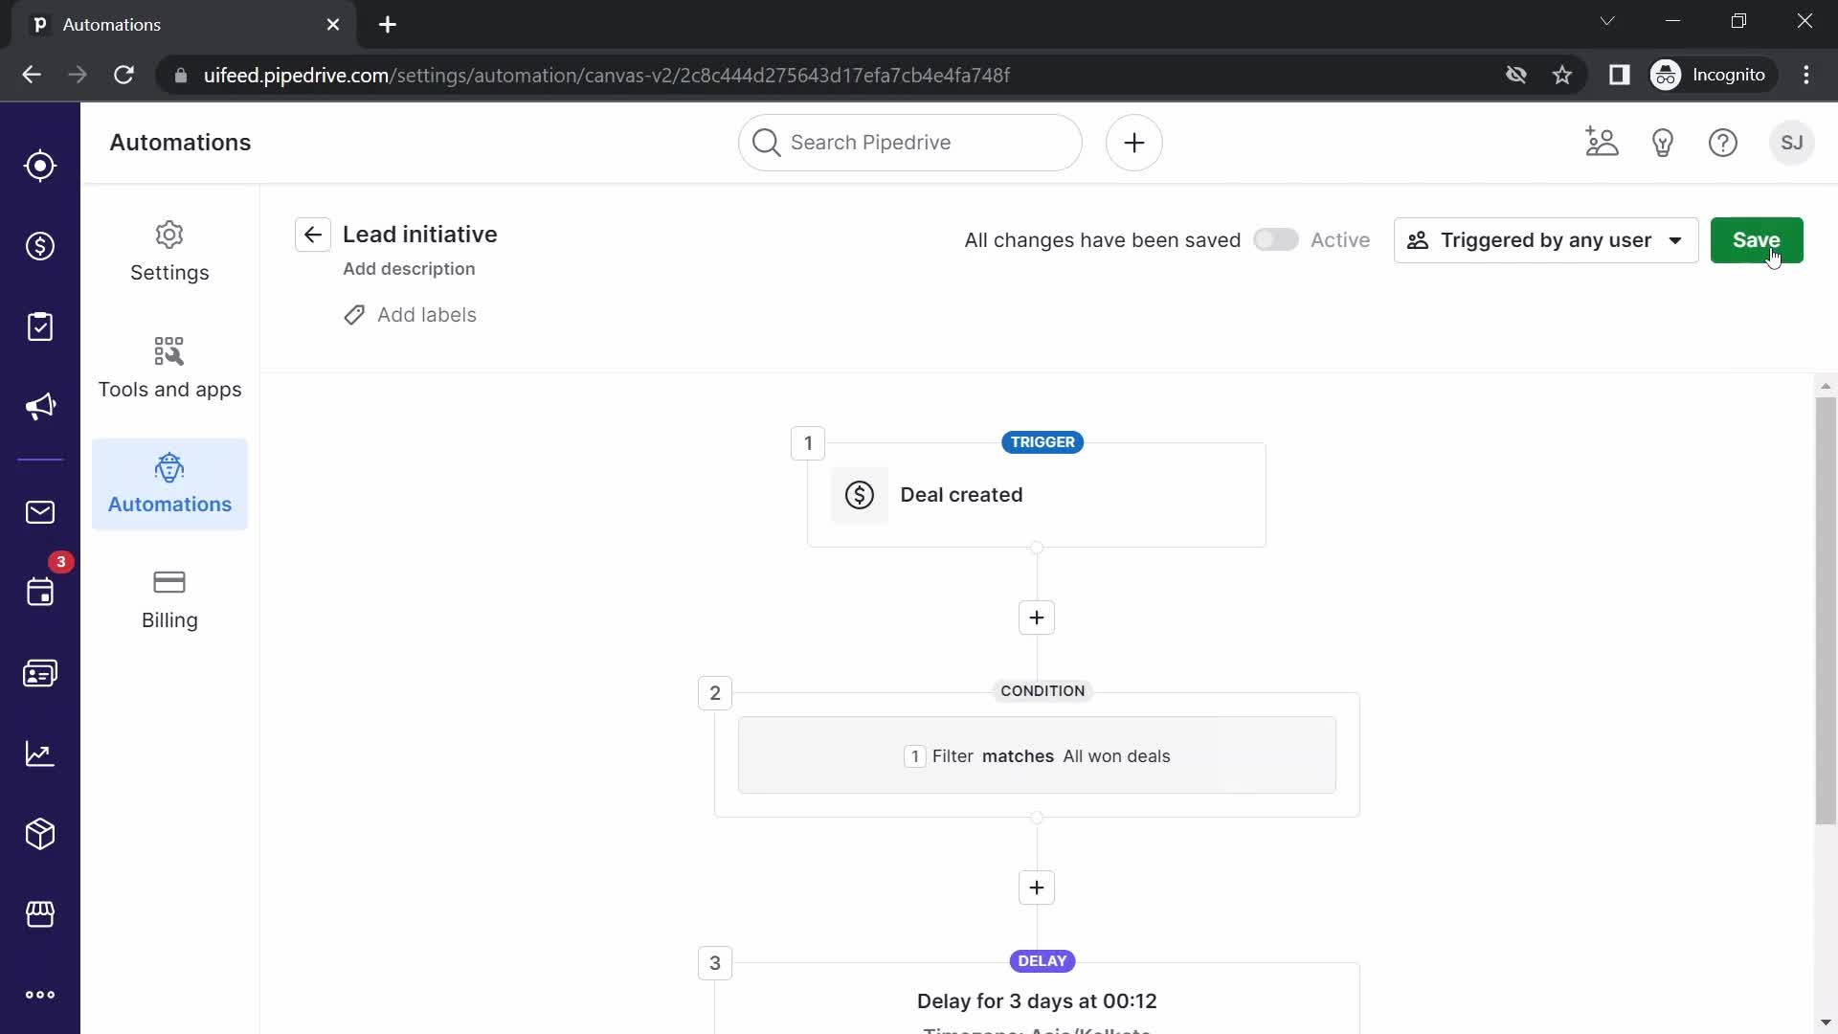Click the global add plus button in toolbar
Image resolution: width=1838 pixels, height=1034 pixels.
[x=1134, y=143]
